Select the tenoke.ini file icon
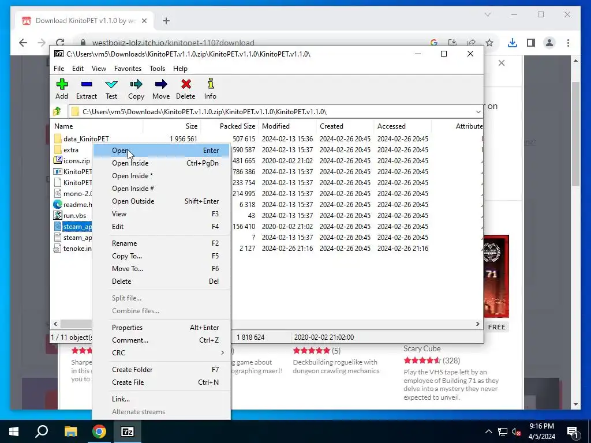 [x=58, y=248]
